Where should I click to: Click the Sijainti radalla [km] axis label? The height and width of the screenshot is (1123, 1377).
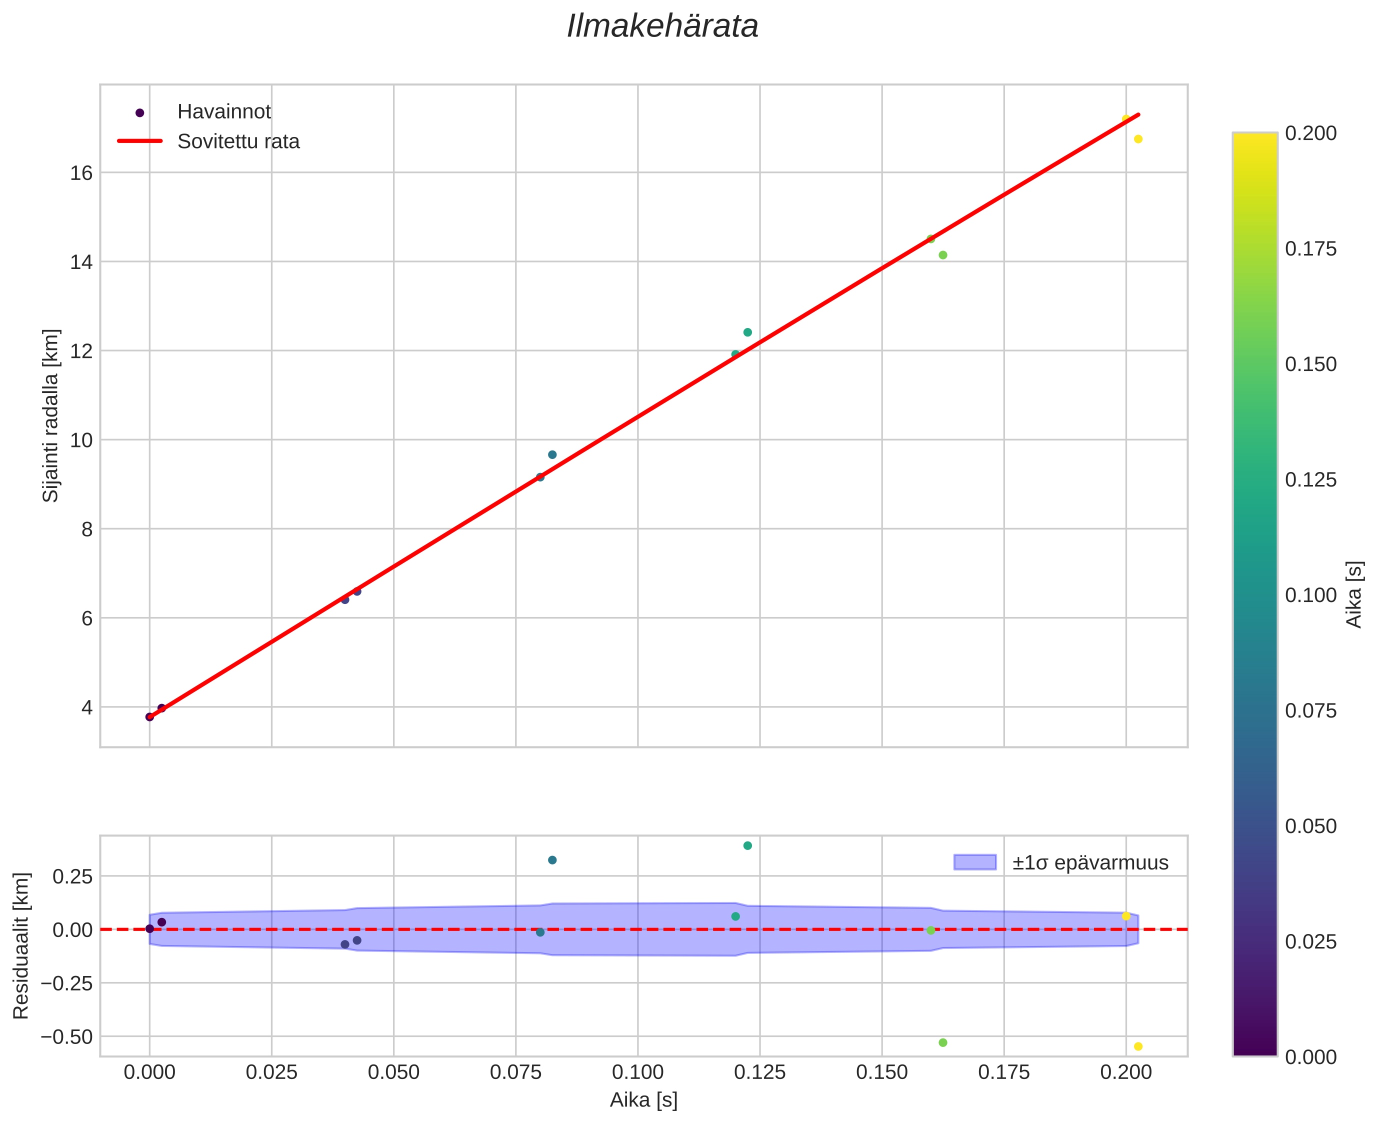50,415
